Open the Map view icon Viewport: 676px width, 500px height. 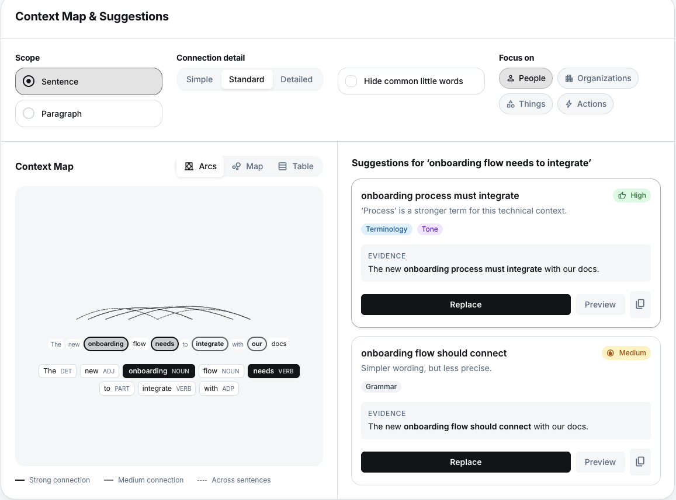point(237,166)
